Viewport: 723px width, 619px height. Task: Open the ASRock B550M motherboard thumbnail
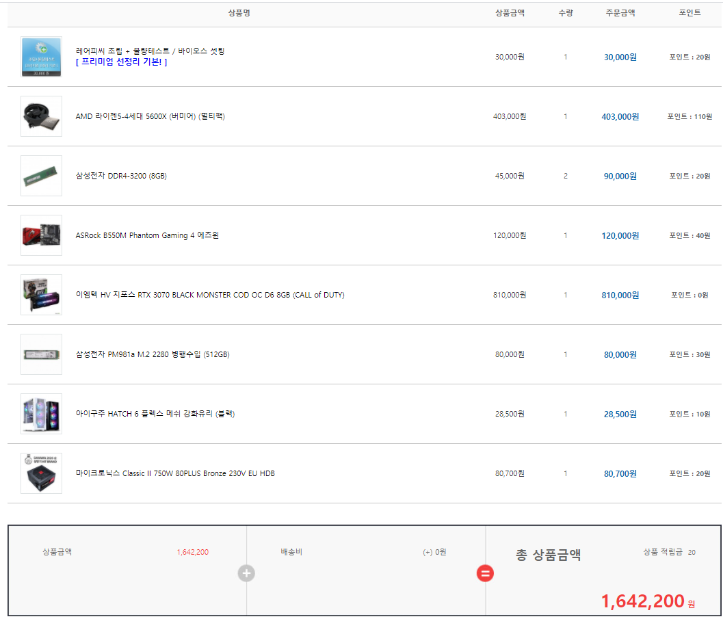[x=41, y=235]
